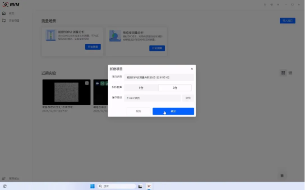This screenshot has width=305, height=190.
Task: Tick the checkbox on the first experiment thumbnail
Action: [x=87, y=83]
